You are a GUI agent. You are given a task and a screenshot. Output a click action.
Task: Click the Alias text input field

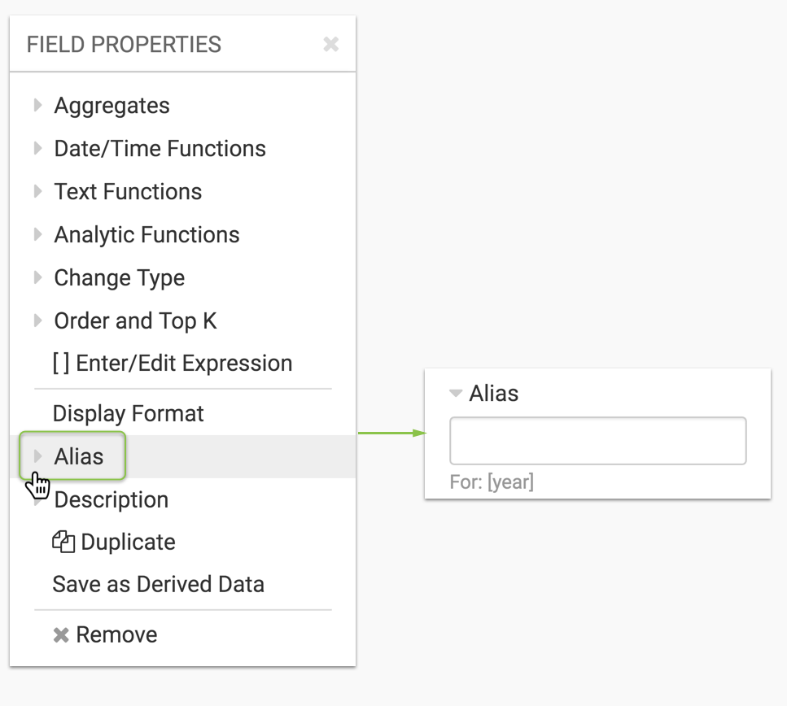click(597, 441)
